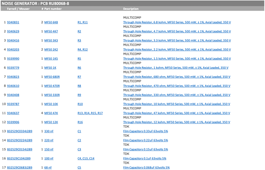Viewport: 265px width, 170px height.
Task: Click the R4, R12 reference link
Action: (83, 50)
